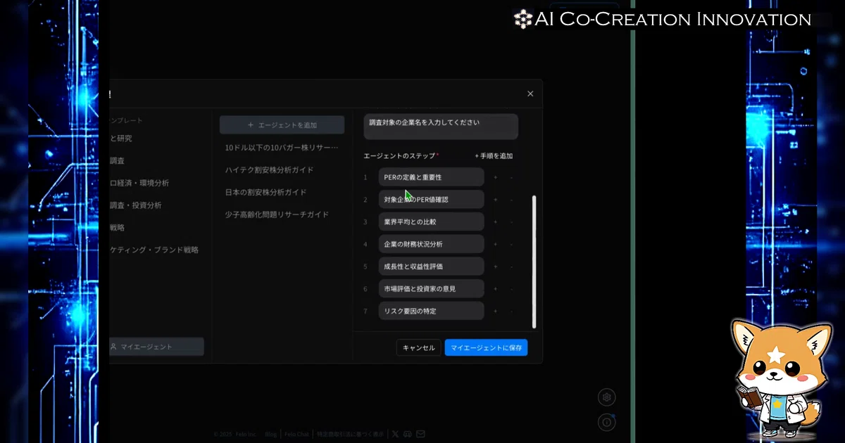Image resolution: width=845 pixels, height=443 pixels.
Task: Edit step field 成長性と収益性評価
Action: pyautogui.click(x=431, y=267)
